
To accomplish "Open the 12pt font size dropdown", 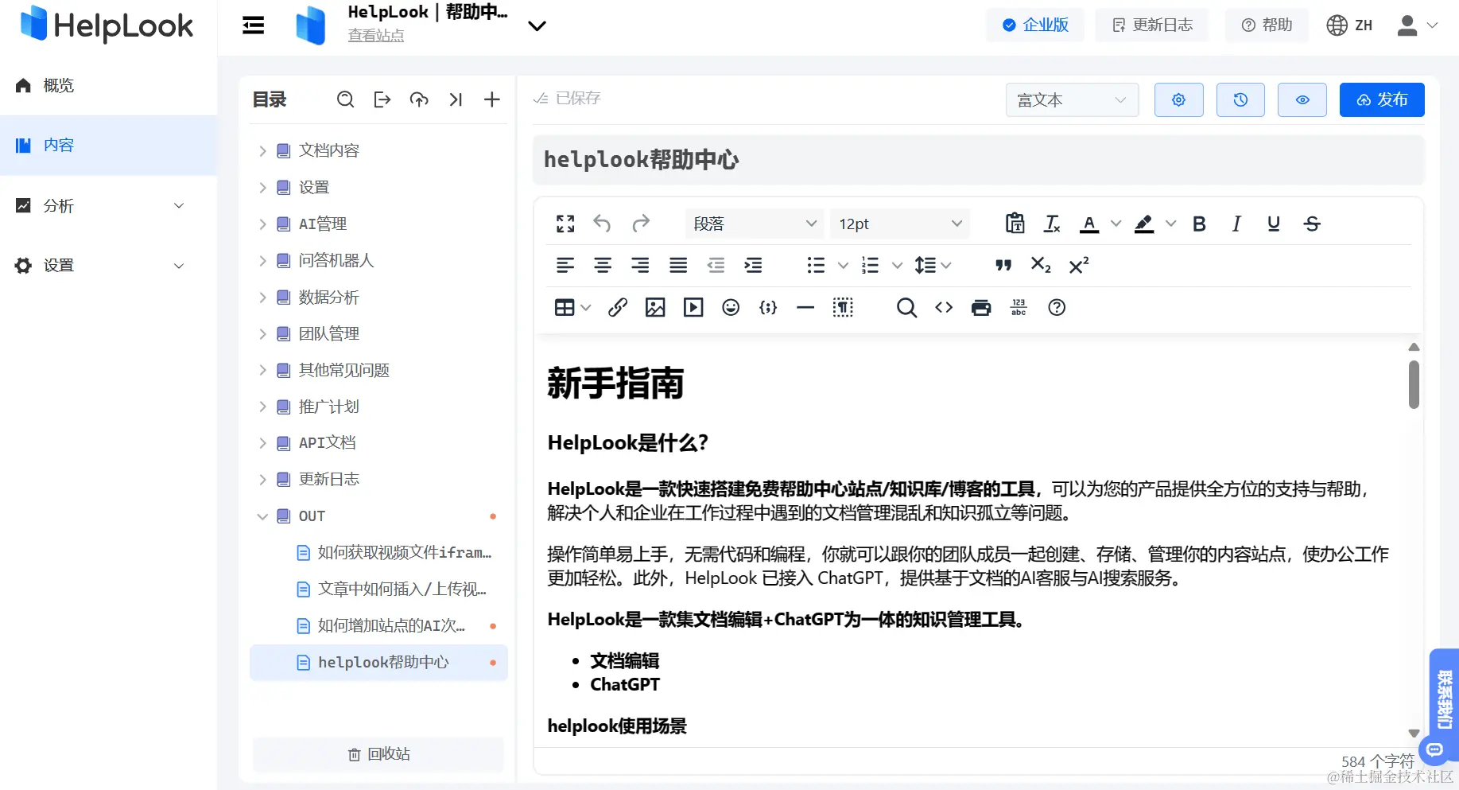I will [899, 224].
